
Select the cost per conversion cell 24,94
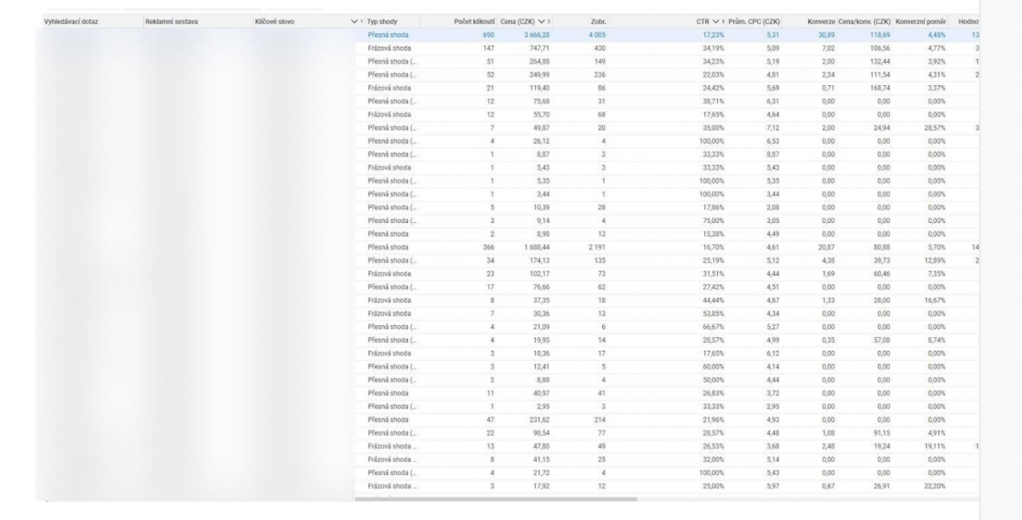tap(882, 128)
